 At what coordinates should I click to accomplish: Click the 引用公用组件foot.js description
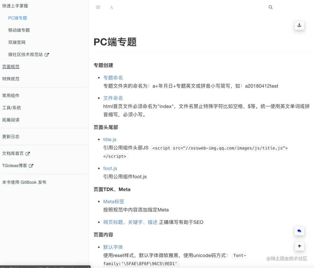point(125,177)
